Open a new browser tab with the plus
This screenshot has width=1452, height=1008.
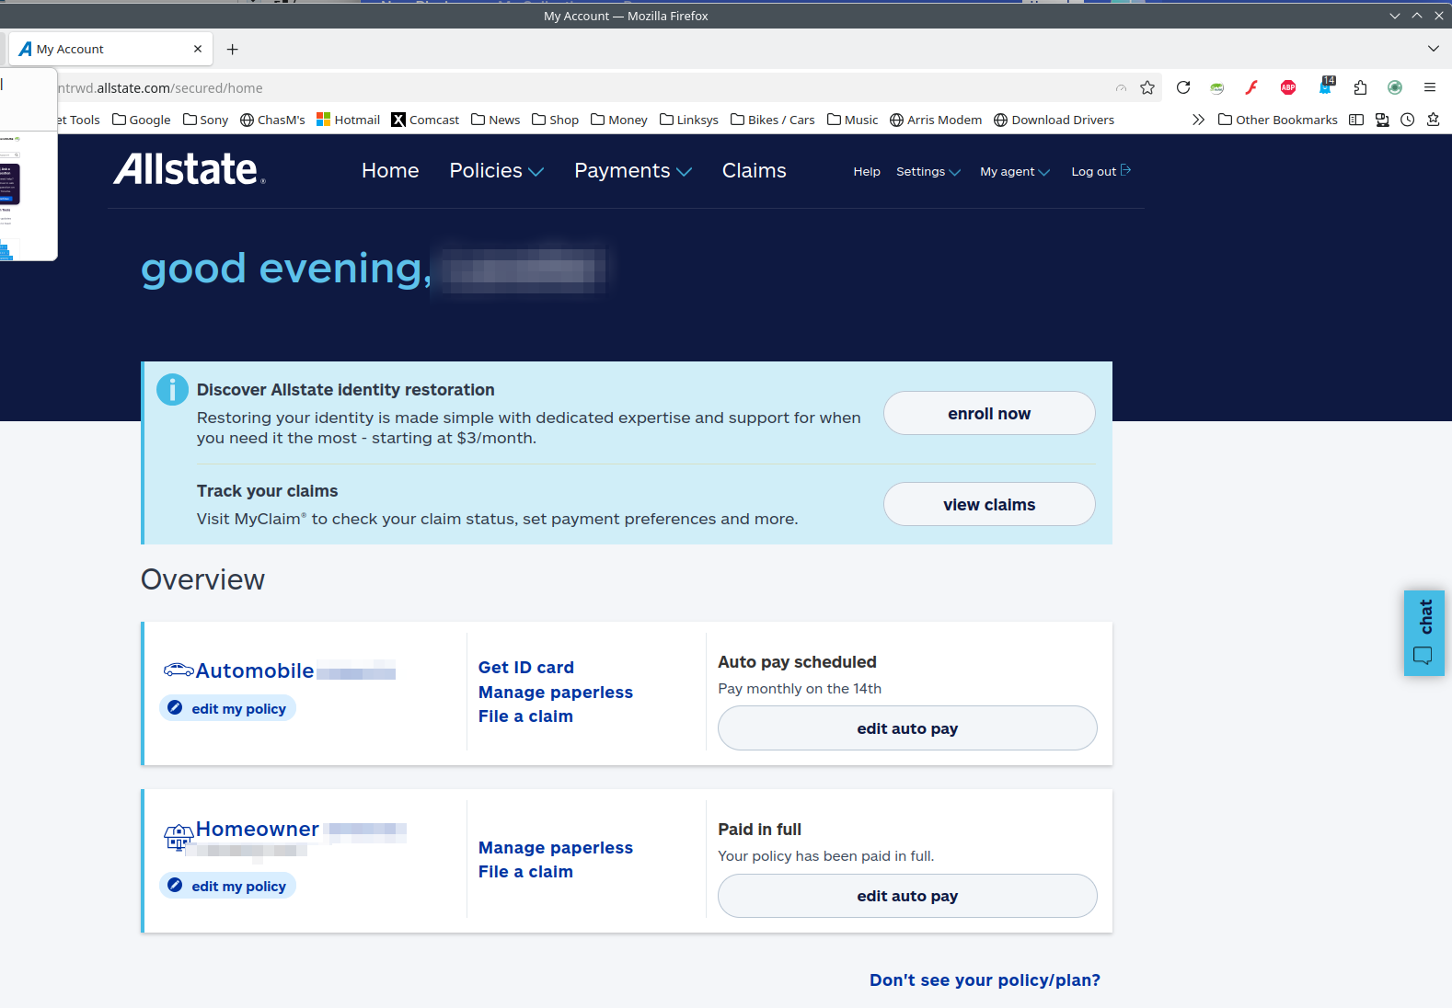pos(232,50)
